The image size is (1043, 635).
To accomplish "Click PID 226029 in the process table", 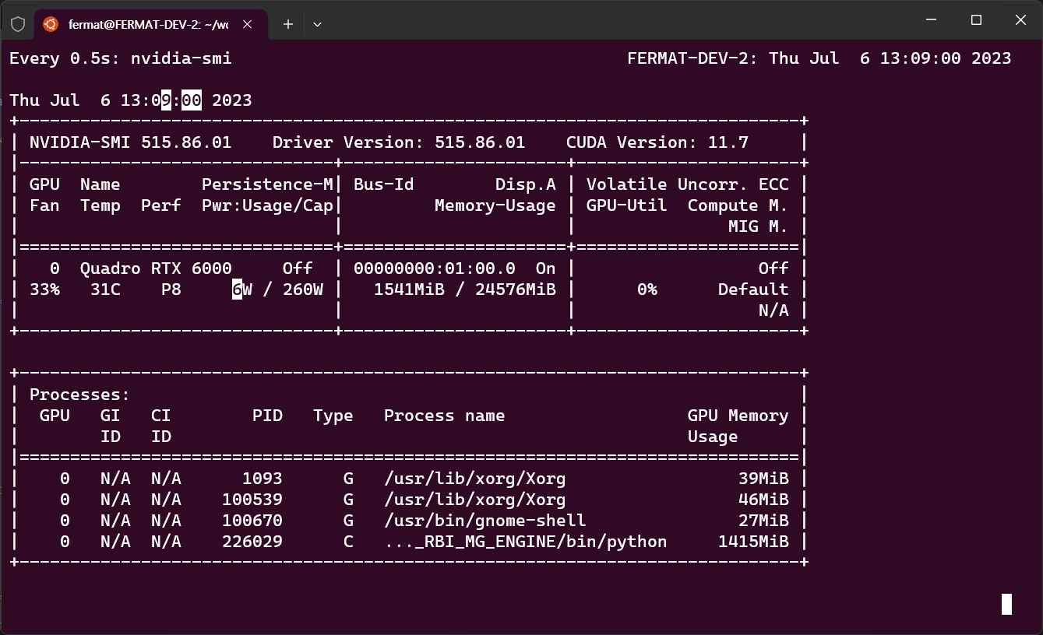I will coord(252,542).
